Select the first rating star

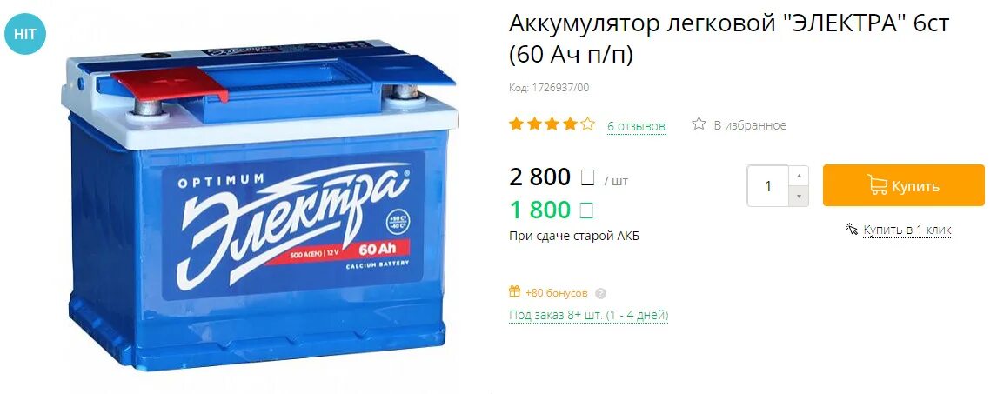click(x=516, y=124)
